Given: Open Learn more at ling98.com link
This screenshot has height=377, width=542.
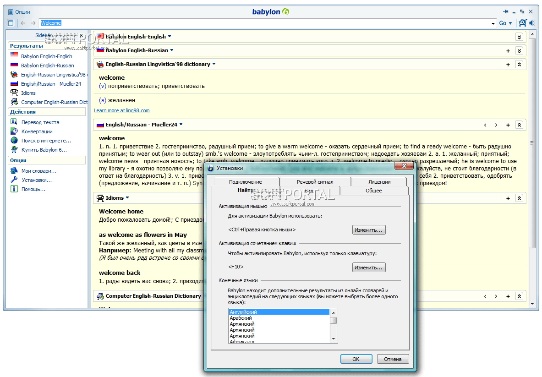Looking at the screenshot, I should 122,110.
